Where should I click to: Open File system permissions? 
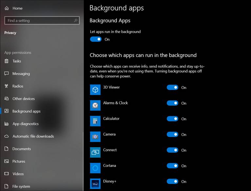pyautogui.click(x=21, y=186)
